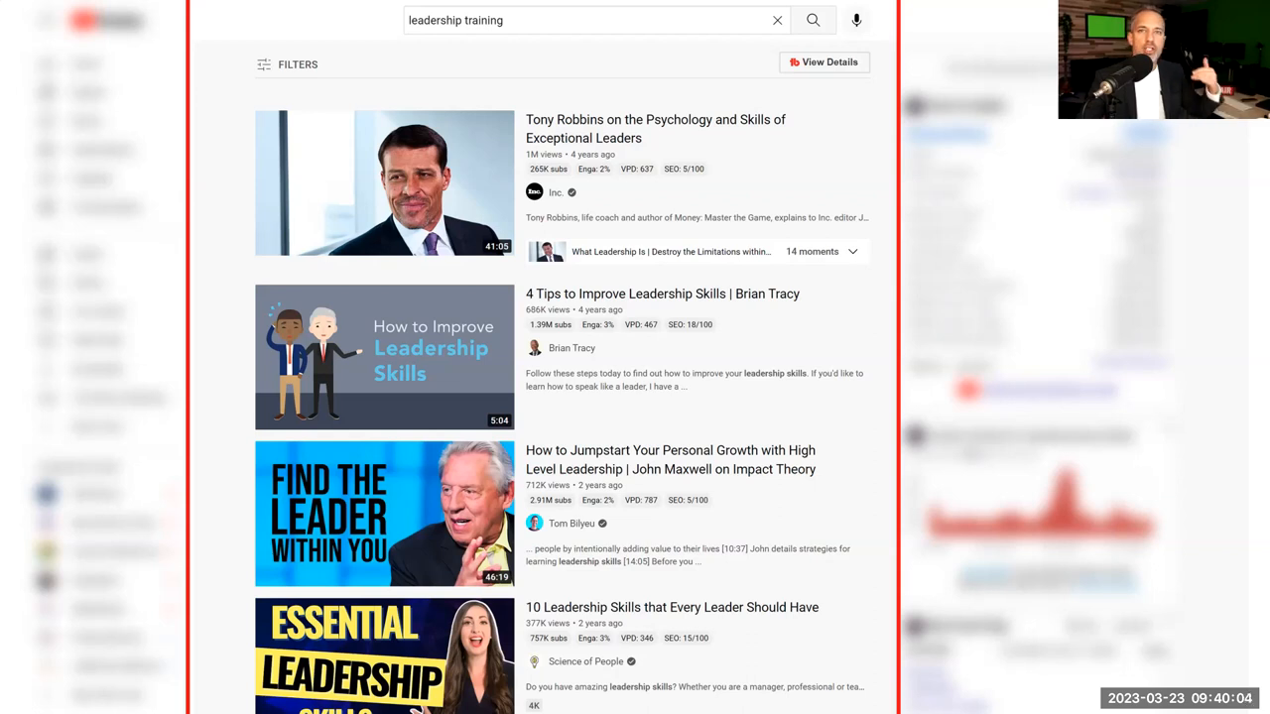The height and width of the screenshot is (714, 1270).
Task: Open the Filters options icon
Action: (x=264, y=64)
